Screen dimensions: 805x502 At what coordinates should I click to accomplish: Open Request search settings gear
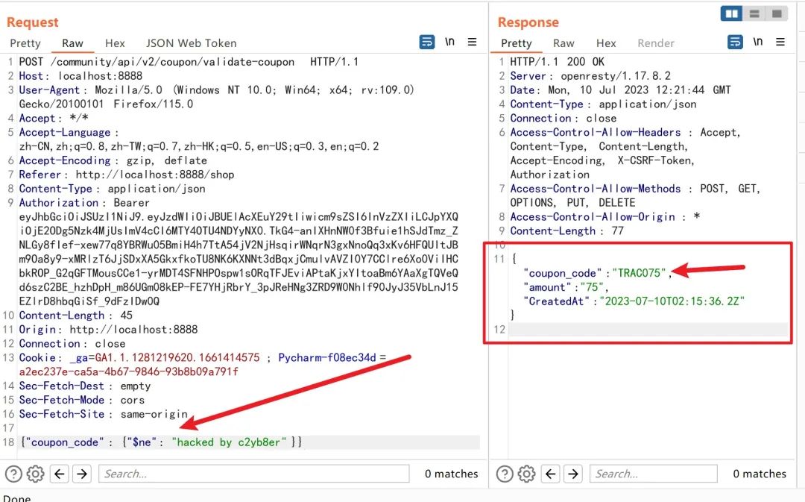(36, 474)
